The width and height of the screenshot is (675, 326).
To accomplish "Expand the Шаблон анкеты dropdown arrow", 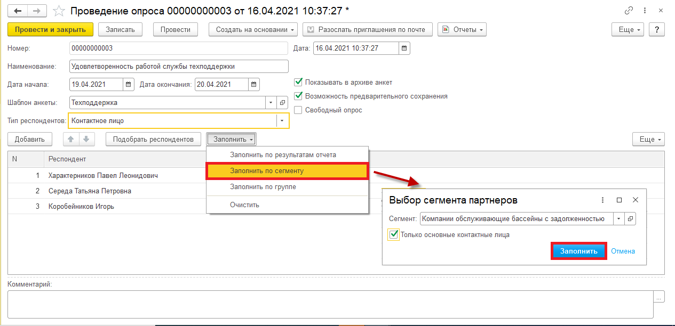I will [271, 102].
